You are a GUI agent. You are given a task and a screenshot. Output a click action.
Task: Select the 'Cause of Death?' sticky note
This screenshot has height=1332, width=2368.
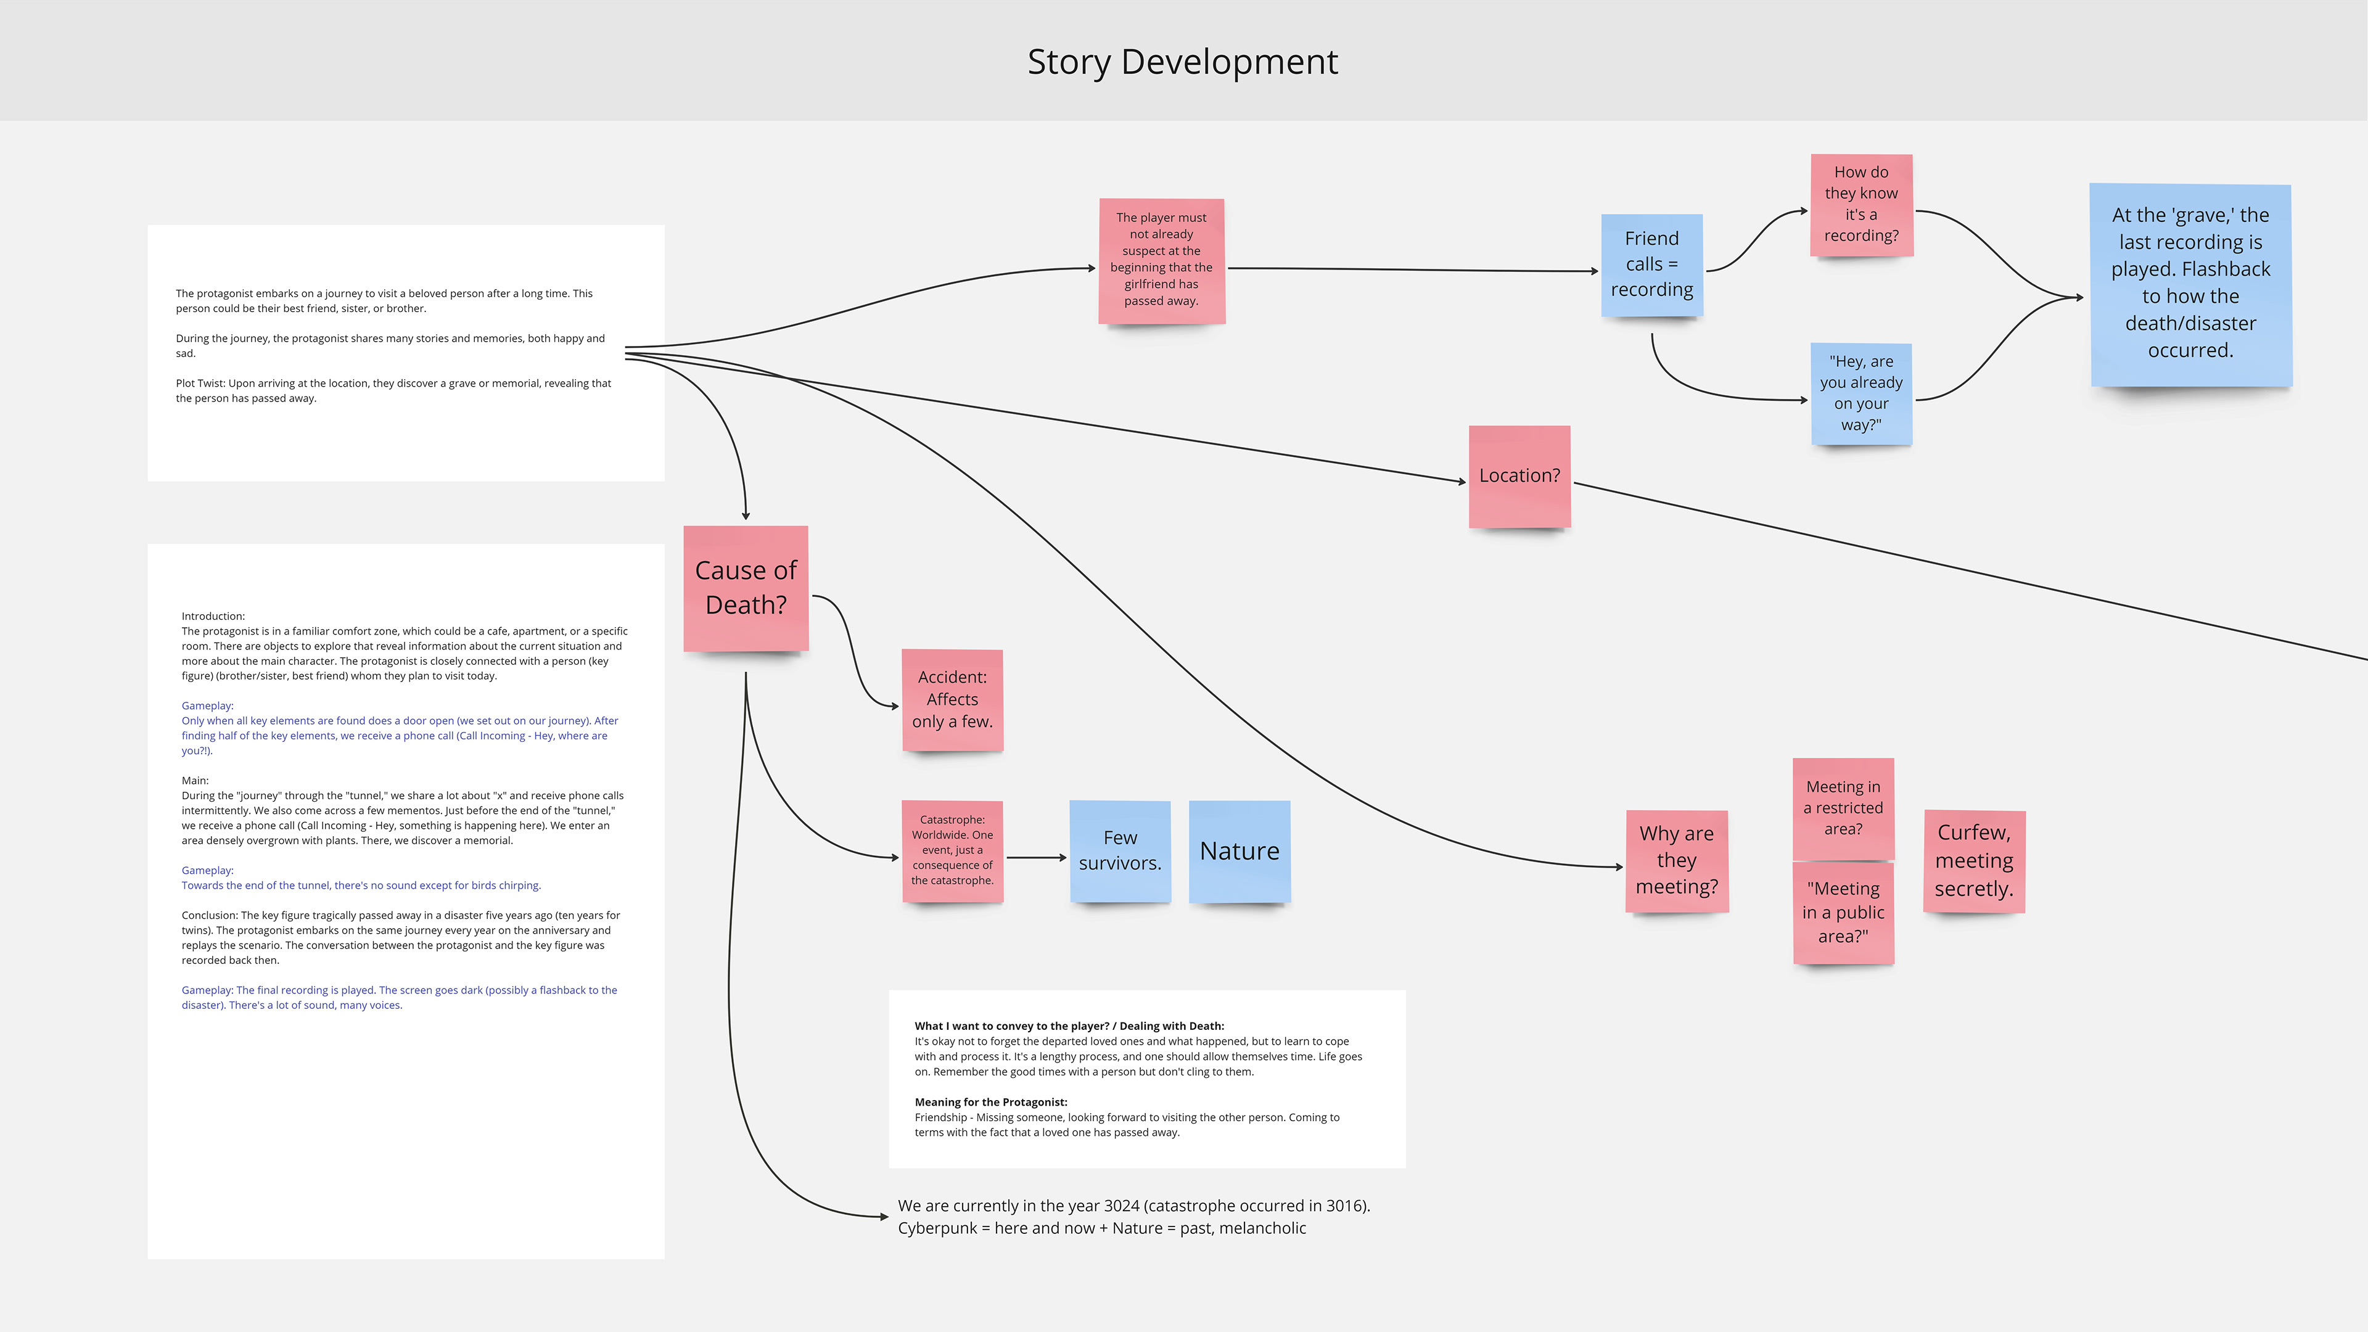746,588
